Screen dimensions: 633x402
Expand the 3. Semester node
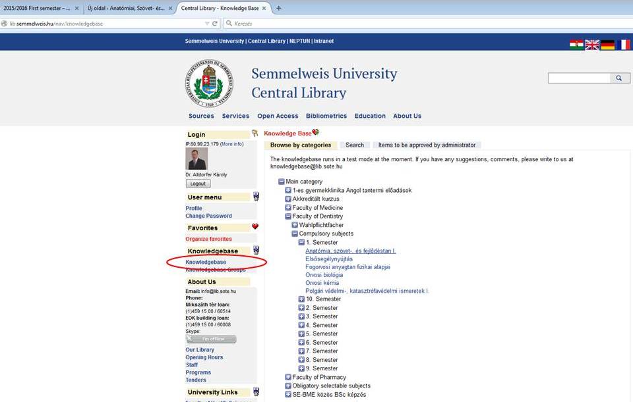click(x=301, y=316)
